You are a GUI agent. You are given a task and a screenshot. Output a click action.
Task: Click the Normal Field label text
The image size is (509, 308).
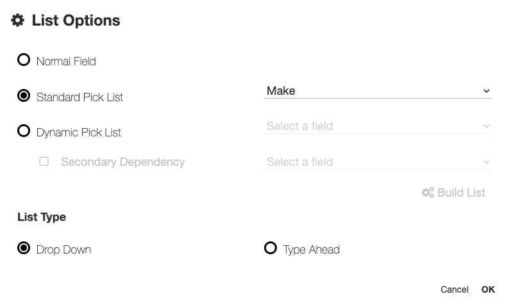66,61
